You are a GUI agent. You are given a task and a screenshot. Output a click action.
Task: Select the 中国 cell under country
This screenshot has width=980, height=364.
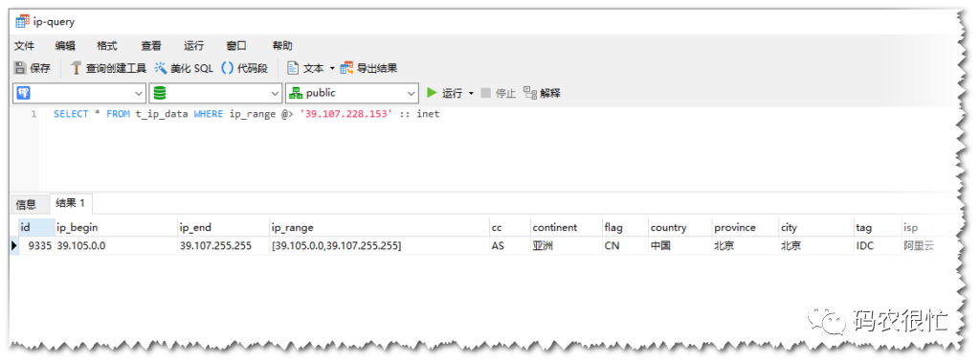pyautogui.click(x=680, y=246)
